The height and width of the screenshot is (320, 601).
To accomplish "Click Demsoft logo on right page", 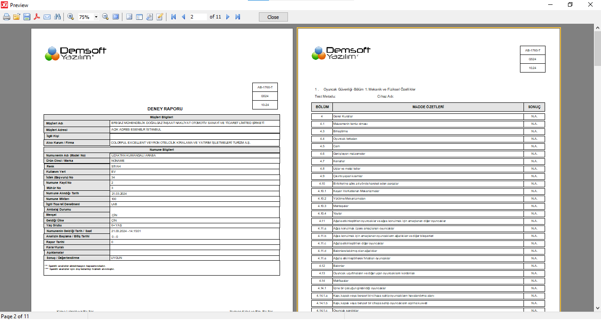I will coord(341,53).
